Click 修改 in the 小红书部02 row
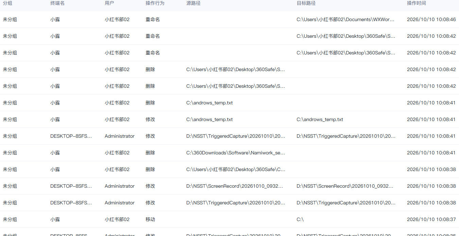The width and height of the screenshot is (459, 236). [x=150, y=119]
